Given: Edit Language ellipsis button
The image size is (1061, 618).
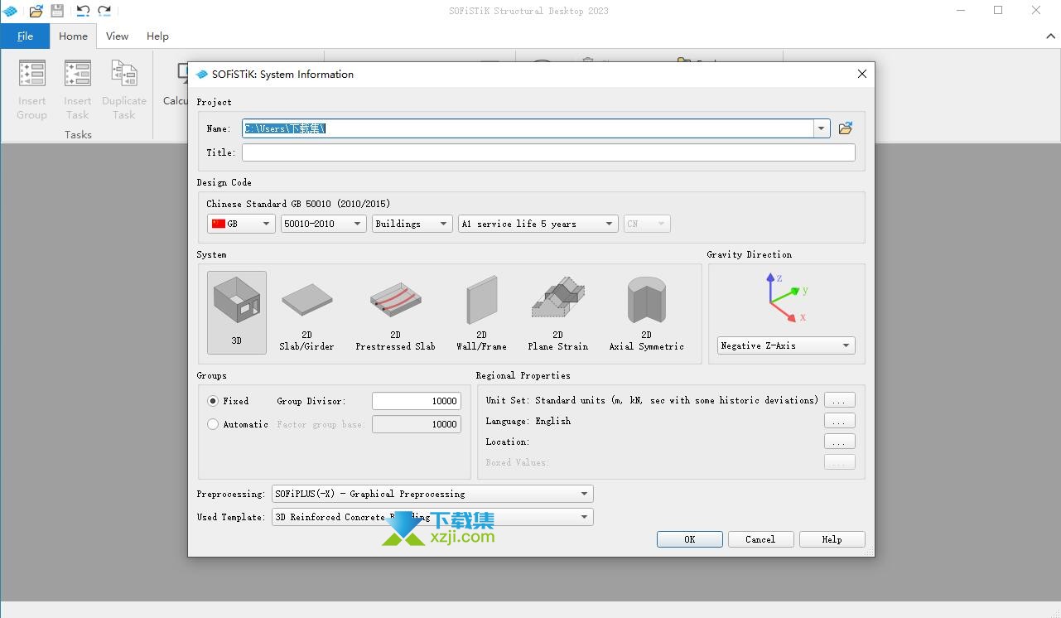Looking at the screenshot, I should [x=840, y=421].
